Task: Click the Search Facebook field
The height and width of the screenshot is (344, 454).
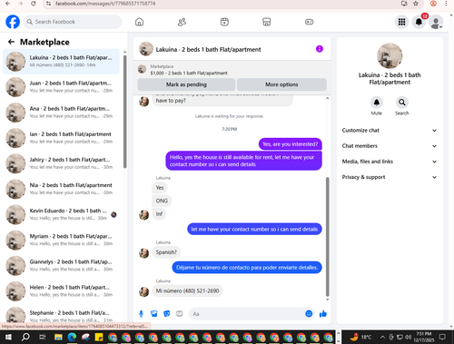Action: (73, 22)
